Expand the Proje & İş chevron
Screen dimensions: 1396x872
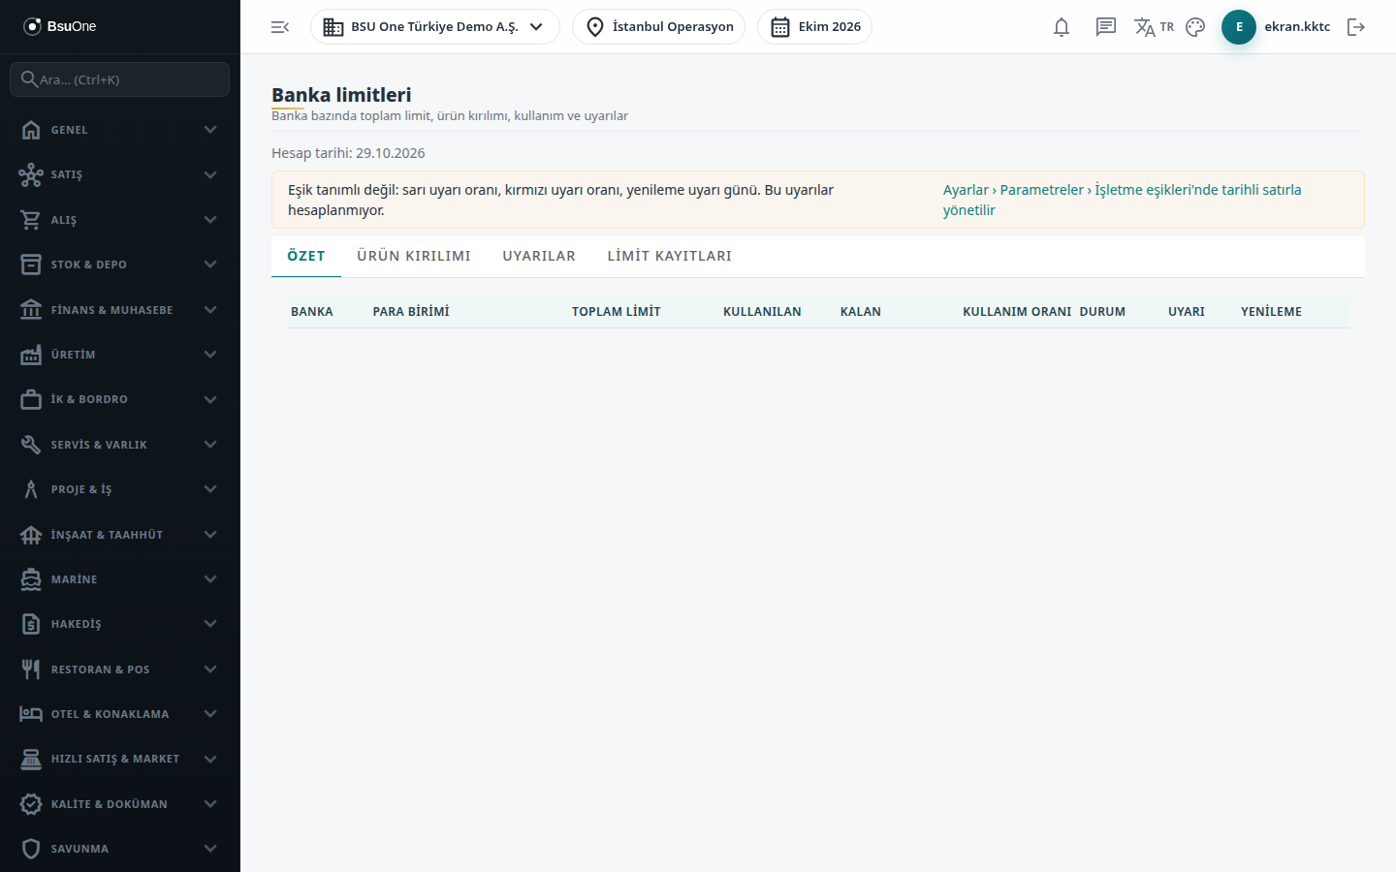[210, 489]
